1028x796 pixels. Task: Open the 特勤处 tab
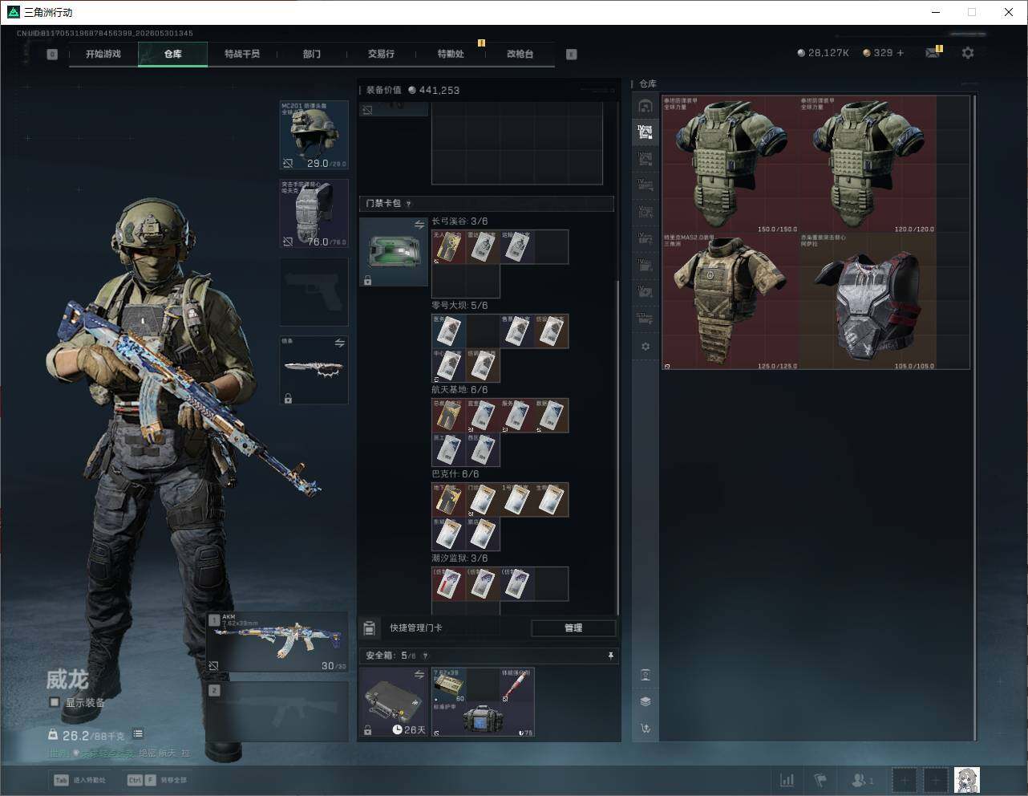tap(451, 54)
